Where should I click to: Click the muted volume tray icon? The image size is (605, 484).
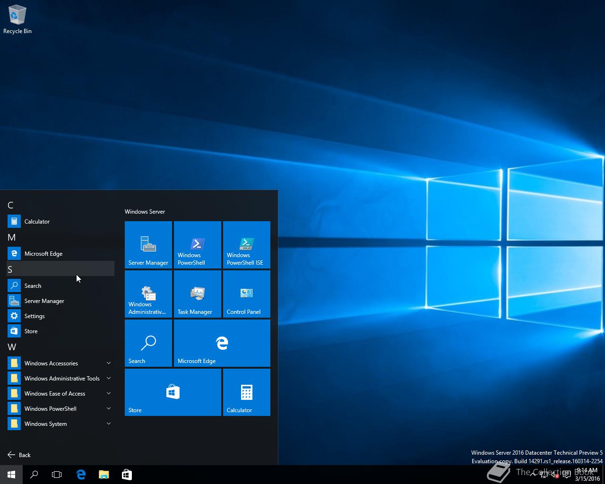[x=555, y=475]
